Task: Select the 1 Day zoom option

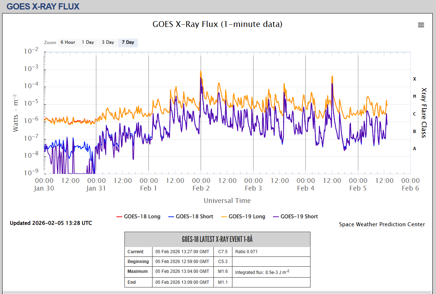Action: click(x=88, y=43)
